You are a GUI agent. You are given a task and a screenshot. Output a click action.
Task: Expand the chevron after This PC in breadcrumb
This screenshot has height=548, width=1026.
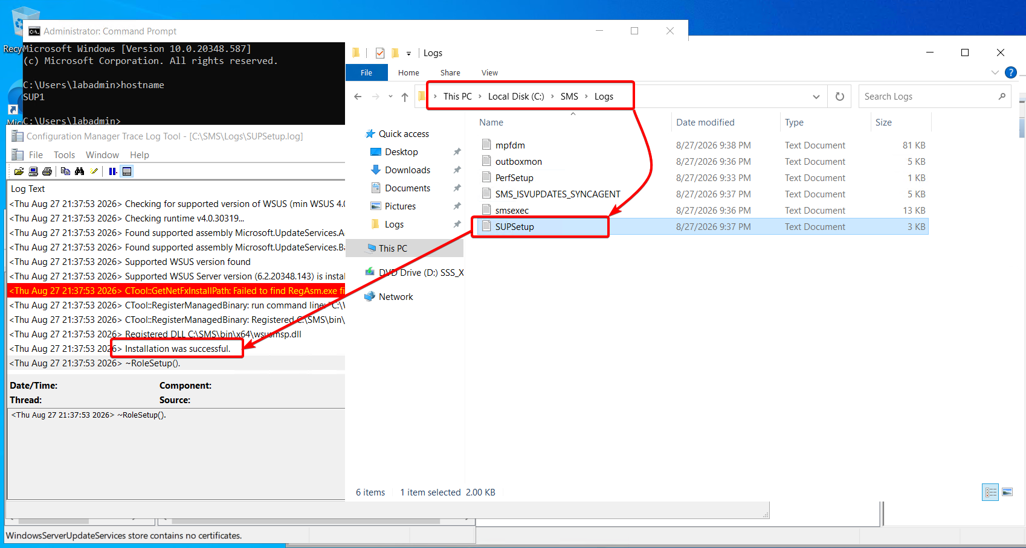tap(480, 97)
